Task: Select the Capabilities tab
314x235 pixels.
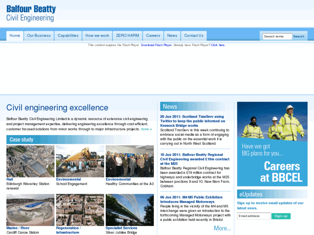Action: 68,36
